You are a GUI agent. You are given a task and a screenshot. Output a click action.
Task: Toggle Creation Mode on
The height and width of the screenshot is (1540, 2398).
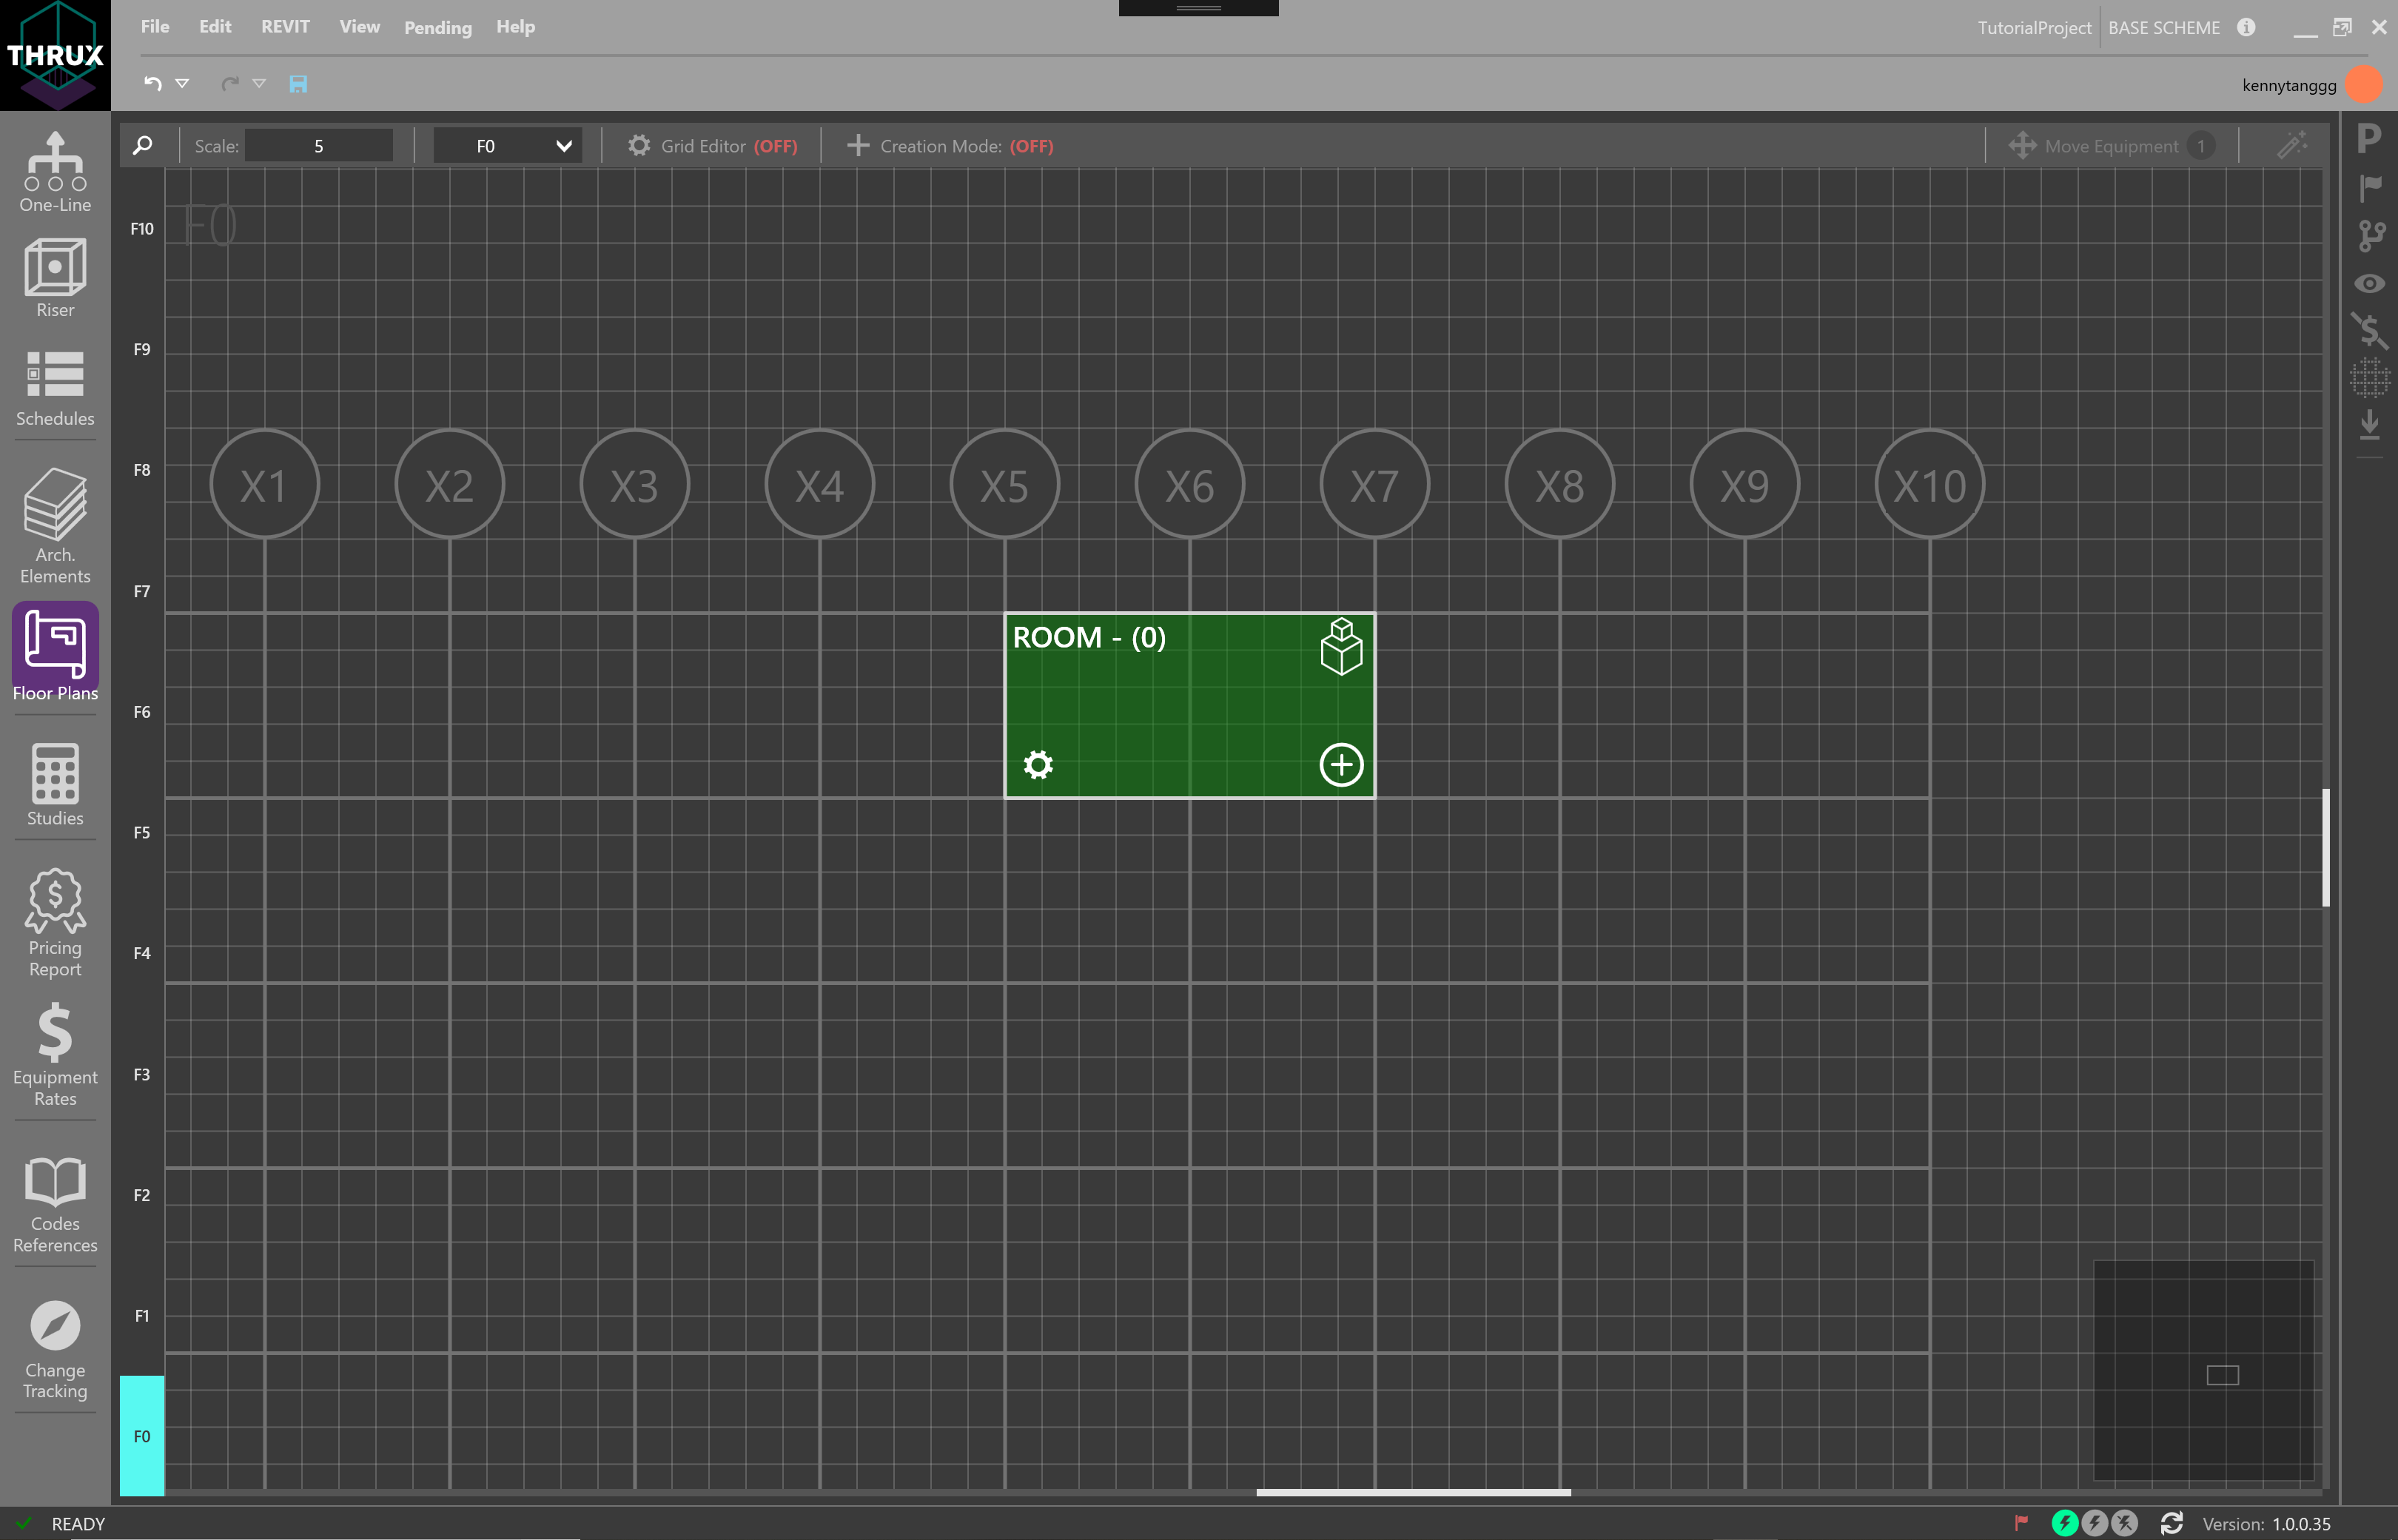(950, 146)
